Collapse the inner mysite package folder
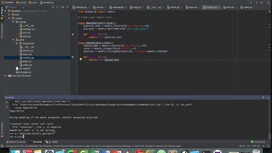This screenshot has height=153, width=272. click(13, 22)
